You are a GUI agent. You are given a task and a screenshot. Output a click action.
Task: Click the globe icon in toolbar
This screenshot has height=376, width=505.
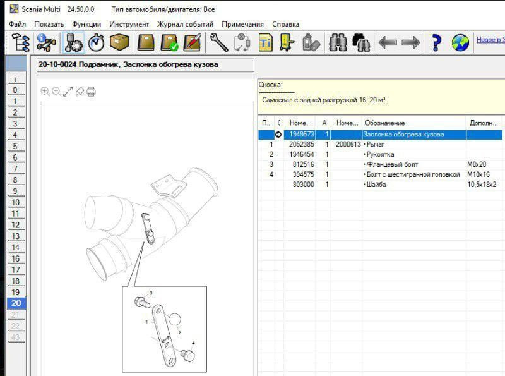(x=461, y=43)
